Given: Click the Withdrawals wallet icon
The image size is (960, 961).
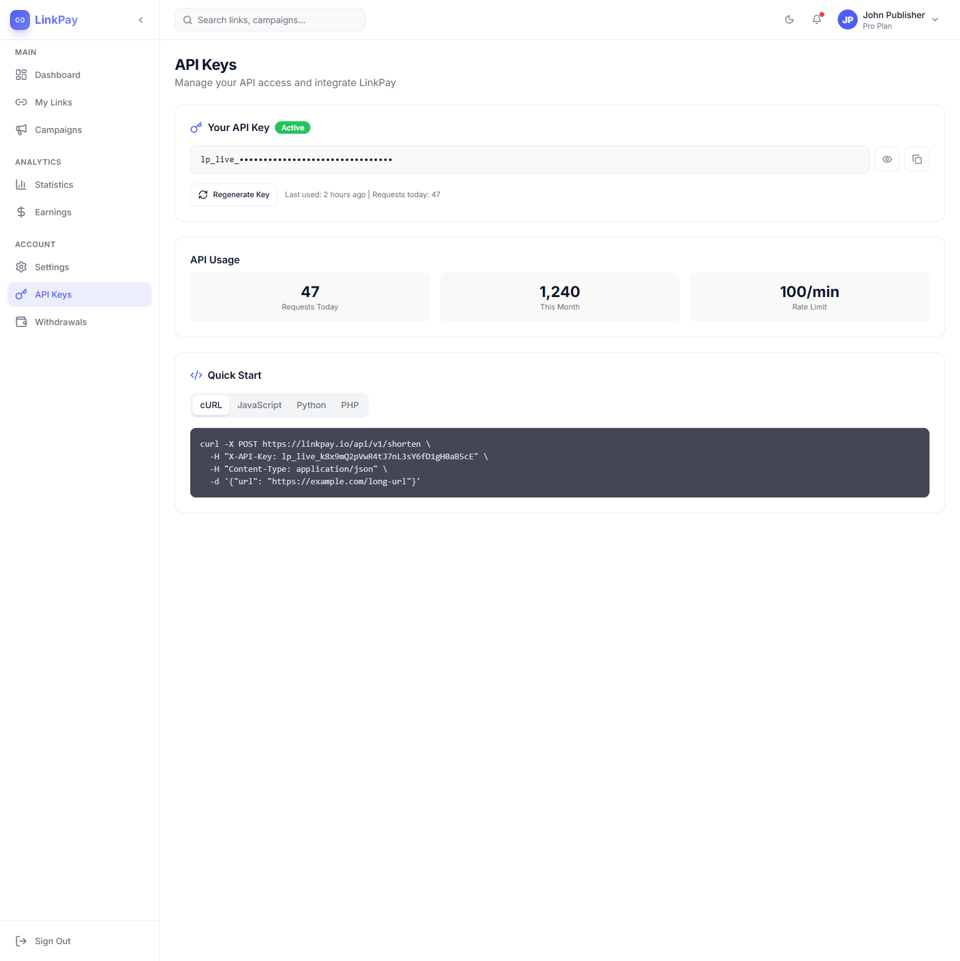Looking at the screenshot, I should (21, 322).
